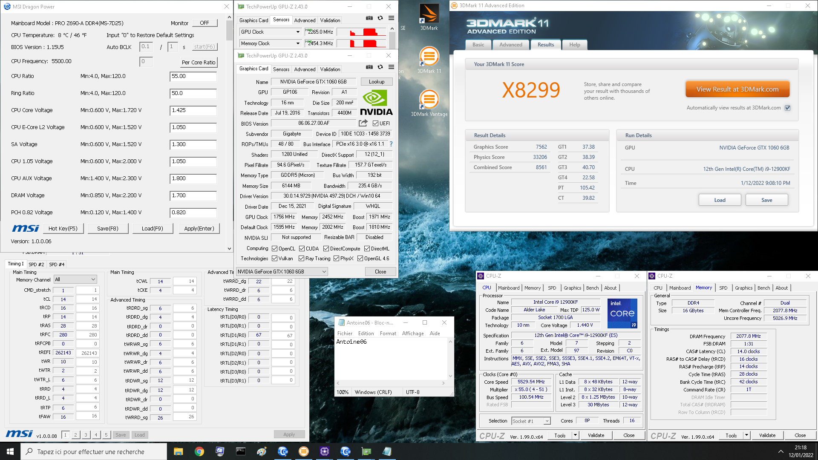Toggle the CUDA checkbox

pyautogui.click(x=302, y=249)
